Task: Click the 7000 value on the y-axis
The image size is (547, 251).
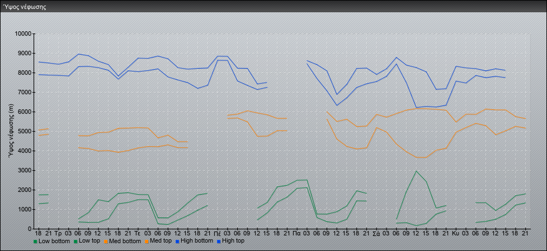Action: coord(25,92)
